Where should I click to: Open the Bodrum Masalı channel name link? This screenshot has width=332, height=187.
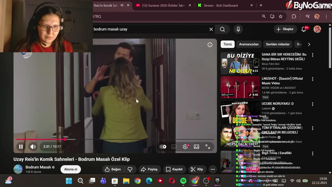click(38, 167)
